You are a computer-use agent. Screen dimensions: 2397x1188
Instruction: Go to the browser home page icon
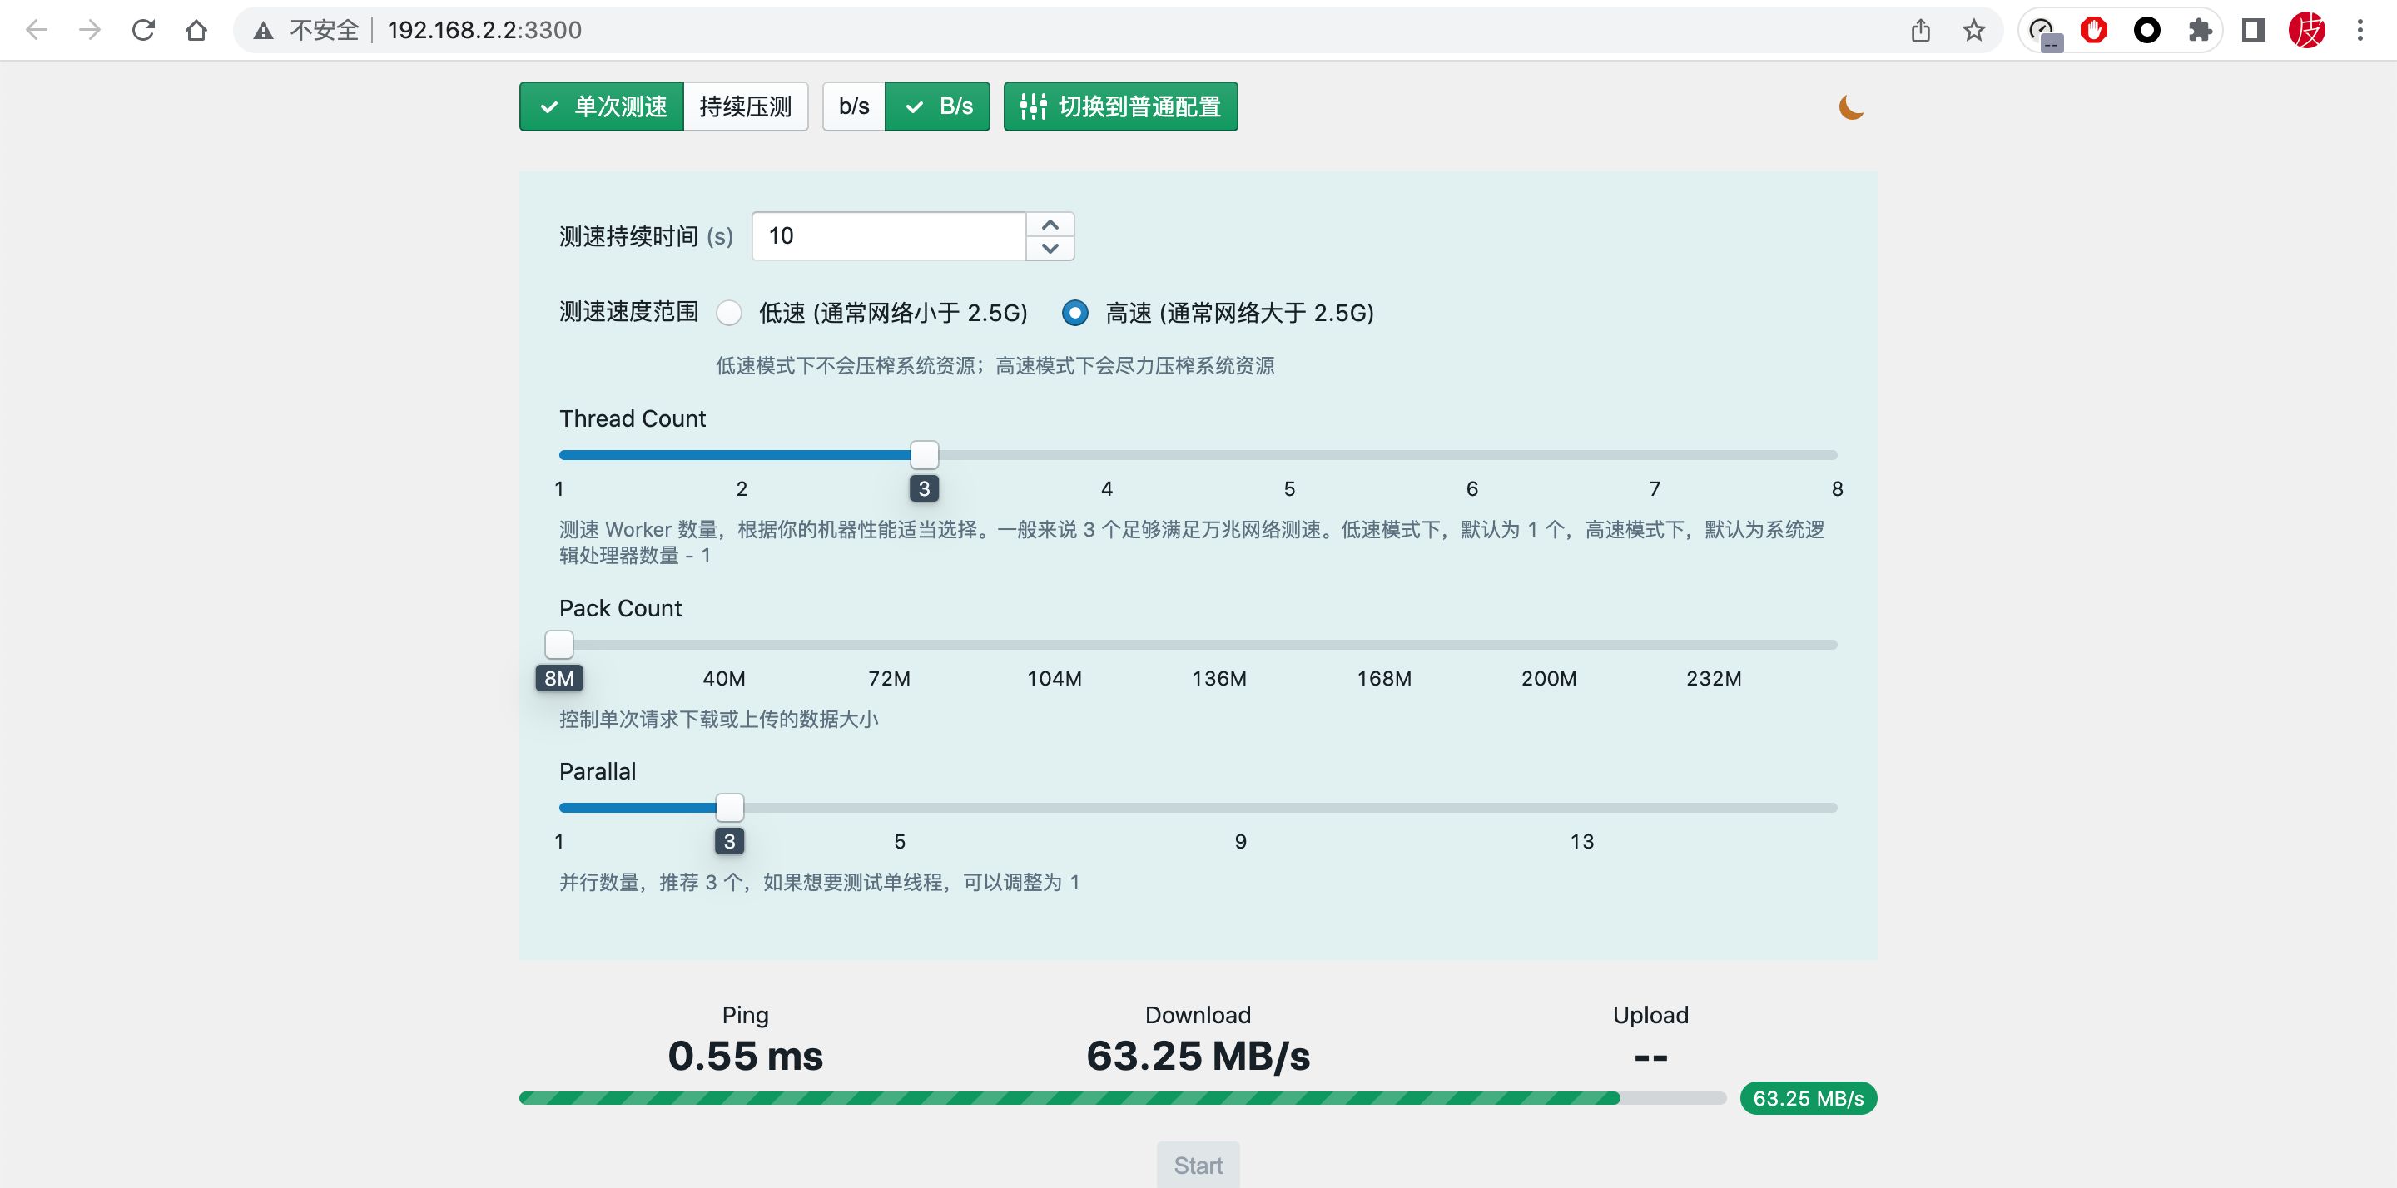point(196,31)
